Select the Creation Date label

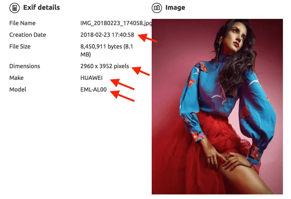pos(28,35)
